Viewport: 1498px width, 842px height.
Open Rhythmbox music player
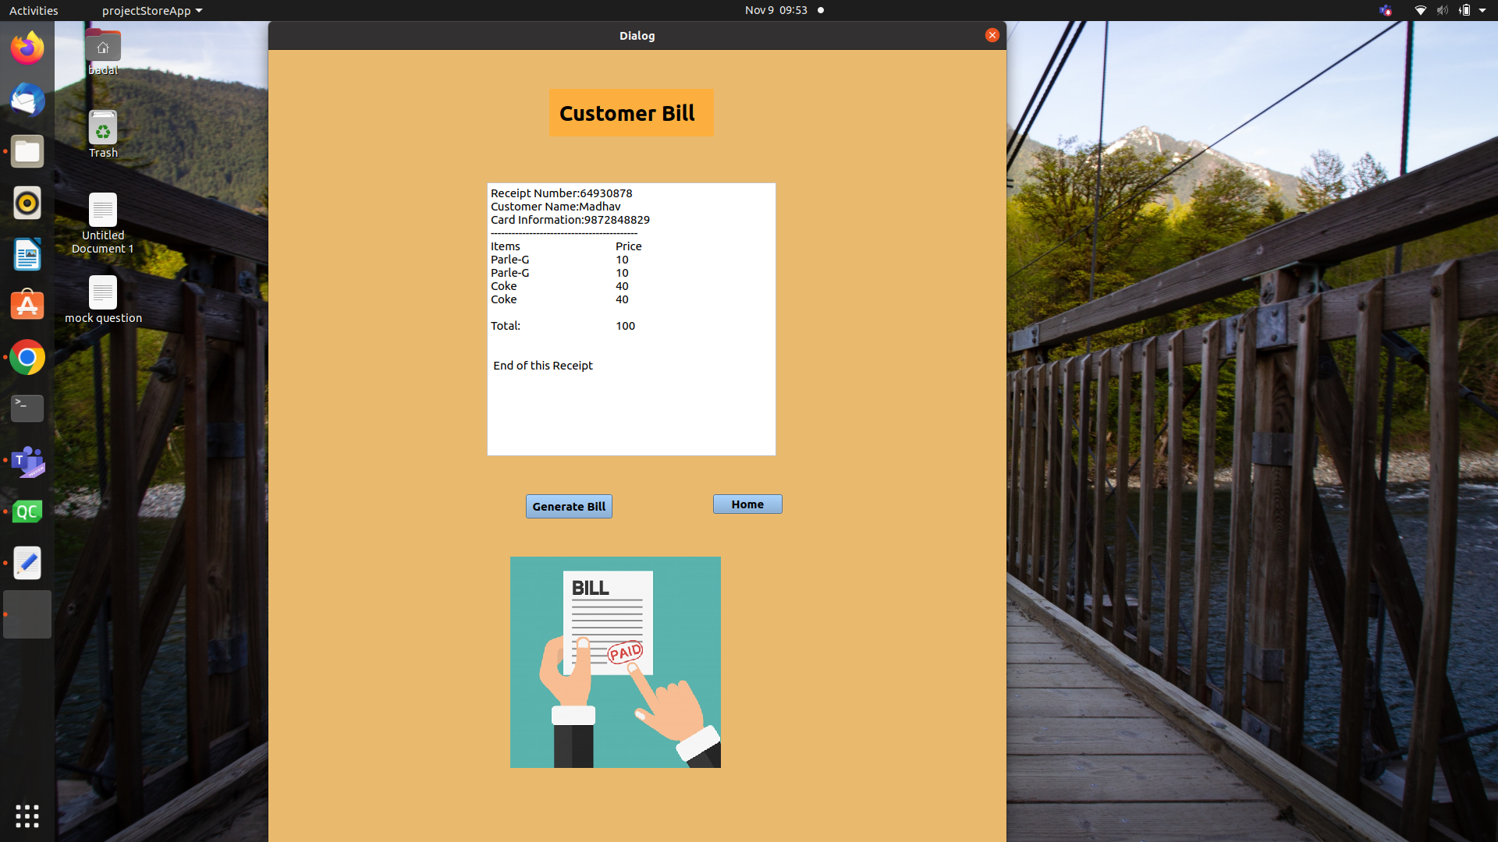(x=27, y=203)
